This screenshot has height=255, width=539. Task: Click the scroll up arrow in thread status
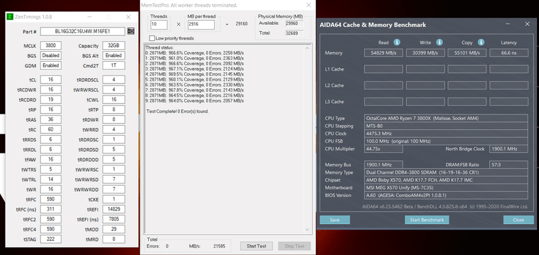(x=307, y=47)
